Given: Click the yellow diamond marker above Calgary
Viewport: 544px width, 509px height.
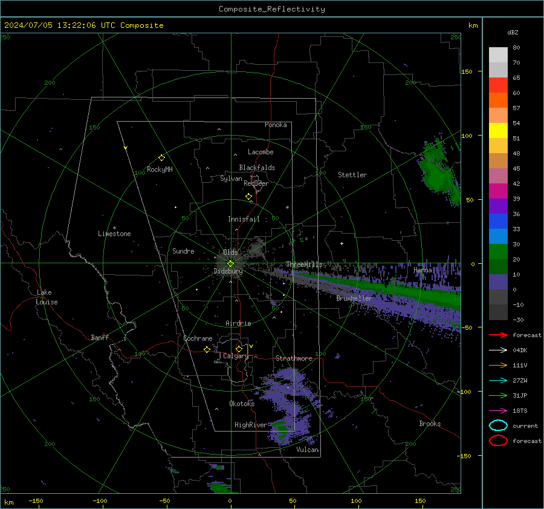Looking at the screenshot, I should point(239,349).
